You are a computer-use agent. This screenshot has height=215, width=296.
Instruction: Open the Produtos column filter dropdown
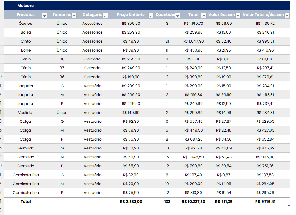tap(44, 16)
